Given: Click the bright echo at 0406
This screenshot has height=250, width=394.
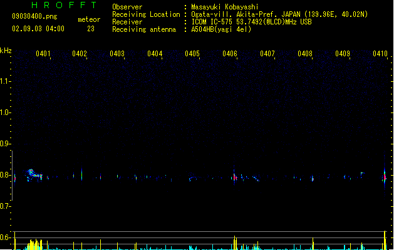Looking at the screenshot, I should pyautogui.click(x=235, y=176).
